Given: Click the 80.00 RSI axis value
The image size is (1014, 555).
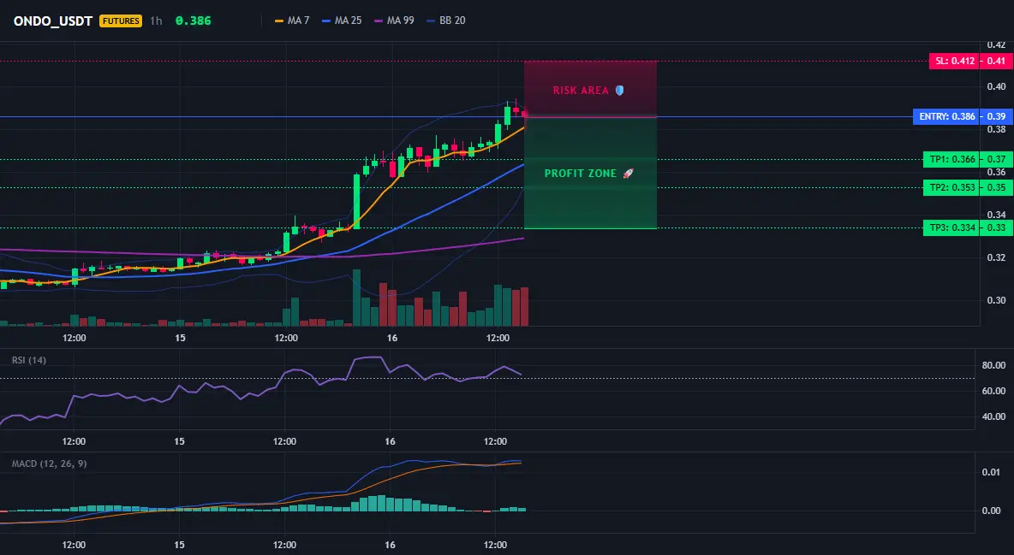Looking at the screenshot, I should 993,366.
